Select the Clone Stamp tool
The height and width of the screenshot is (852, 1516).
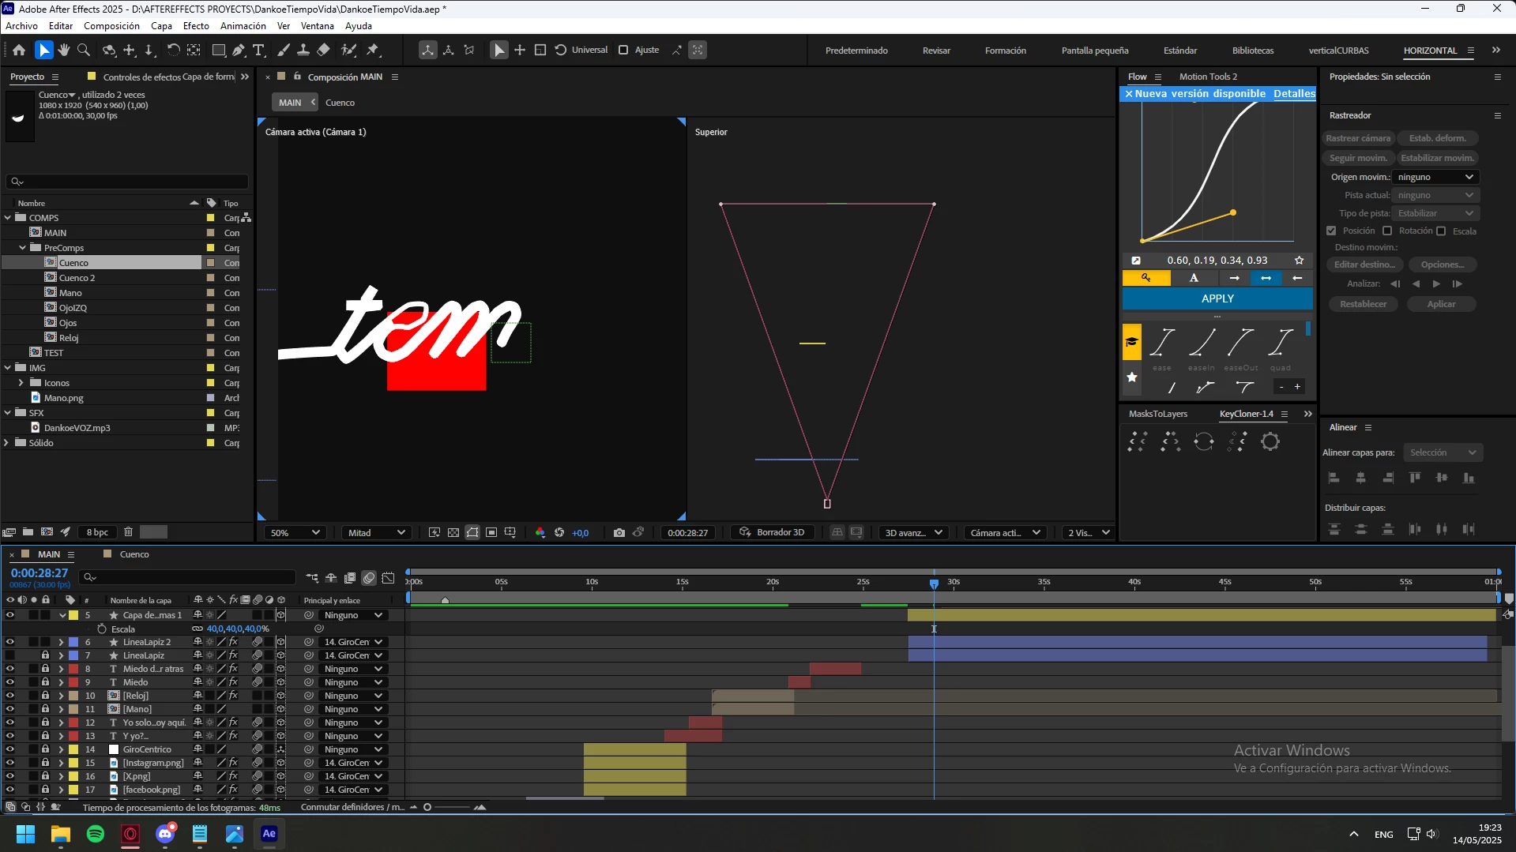click(303, 50)
